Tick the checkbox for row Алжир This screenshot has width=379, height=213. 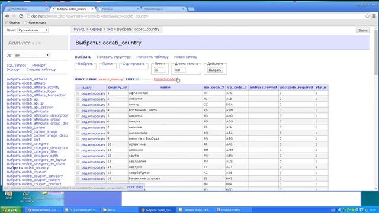tap(78, 104)
